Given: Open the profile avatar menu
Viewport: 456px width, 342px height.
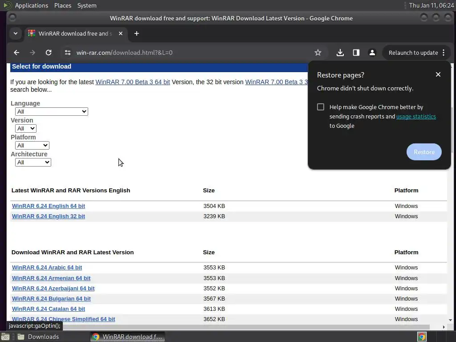Looking at the screenshot, I should [372, 53].
